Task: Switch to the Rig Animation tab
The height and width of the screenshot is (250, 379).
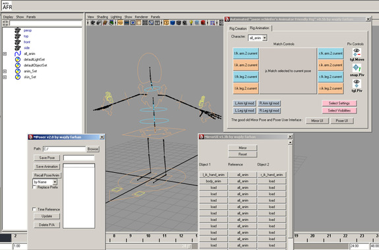Action: [260, 28]
